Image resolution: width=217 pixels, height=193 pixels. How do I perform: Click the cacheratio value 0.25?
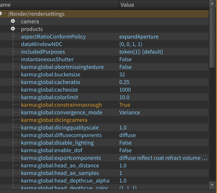pyautogui.click(x=124, y=82)
